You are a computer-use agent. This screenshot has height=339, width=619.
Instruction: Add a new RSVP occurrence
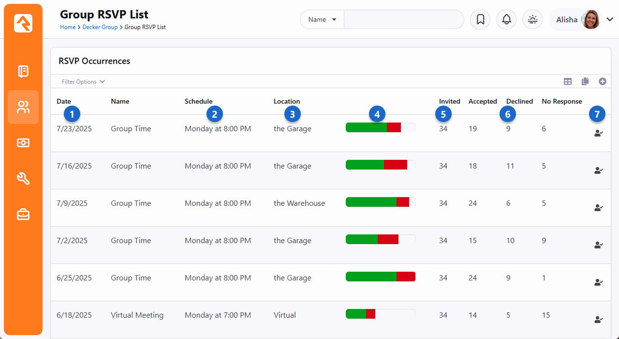pyautogui.click(x=603, y=81)
